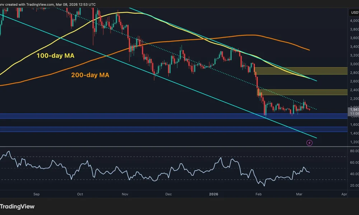Click the "100-day MA" text label
This screenshot has height=215, width=359.
[55, 56]
